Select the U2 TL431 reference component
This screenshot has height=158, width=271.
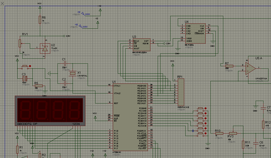[x=45, y=48]
